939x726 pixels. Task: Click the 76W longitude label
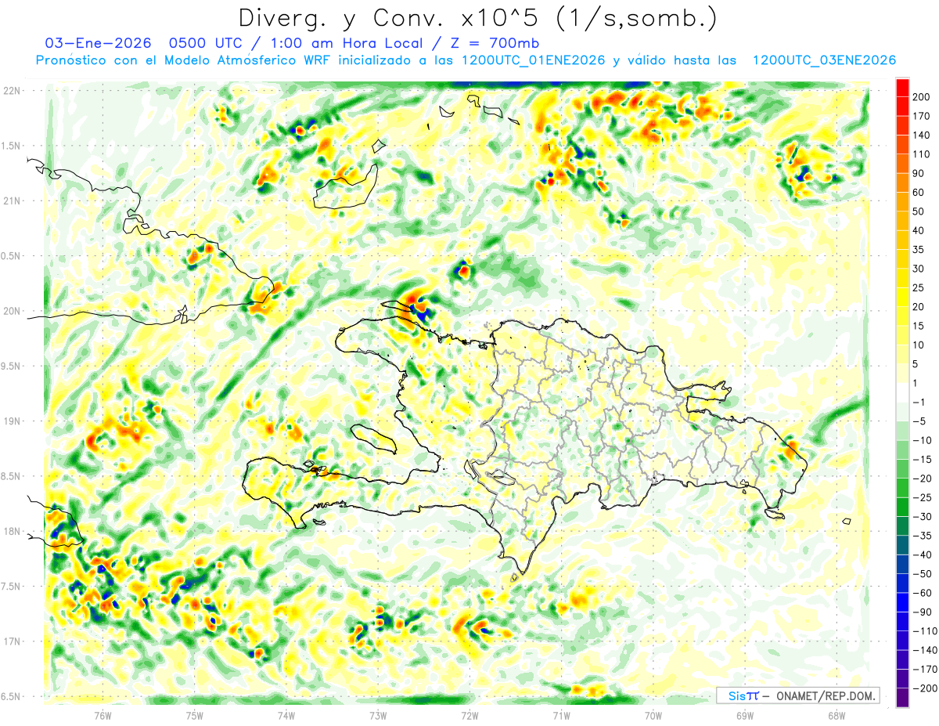(x=103, y=715)
